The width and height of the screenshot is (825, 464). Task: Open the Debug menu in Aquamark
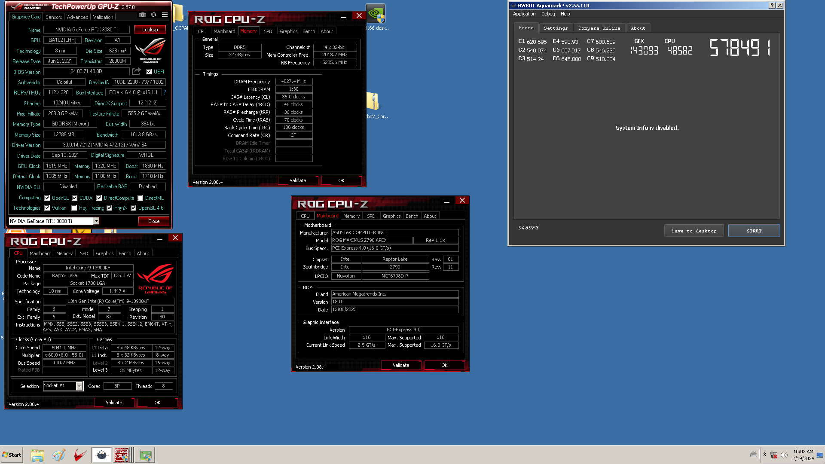pos(548,14)
